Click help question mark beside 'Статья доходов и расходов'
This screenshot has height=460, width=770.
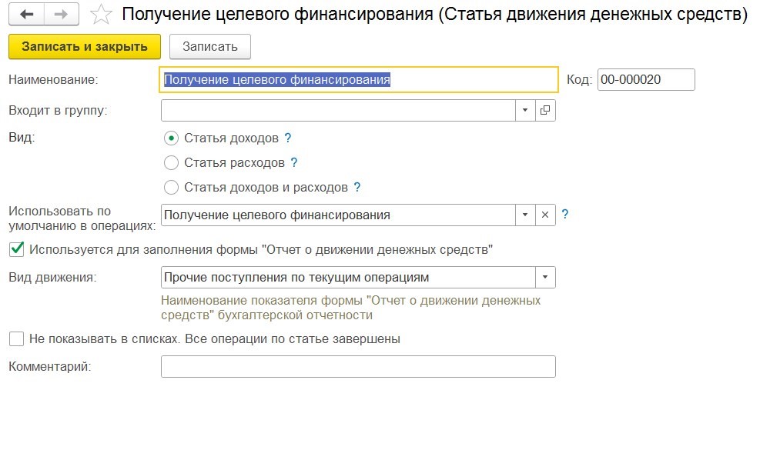[x=357, y=187]
